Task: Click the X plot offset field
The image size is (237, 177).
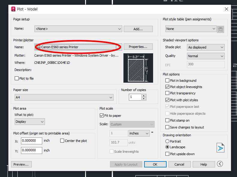Action: pyautogui.click(x=31, y=141)
